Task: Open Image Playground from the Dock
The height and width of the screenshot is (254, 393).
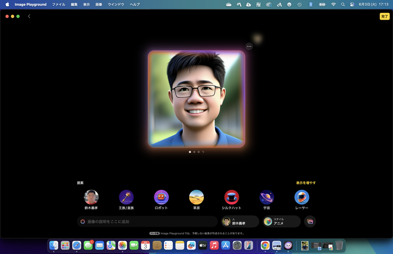Action: [x=288, y=246]
